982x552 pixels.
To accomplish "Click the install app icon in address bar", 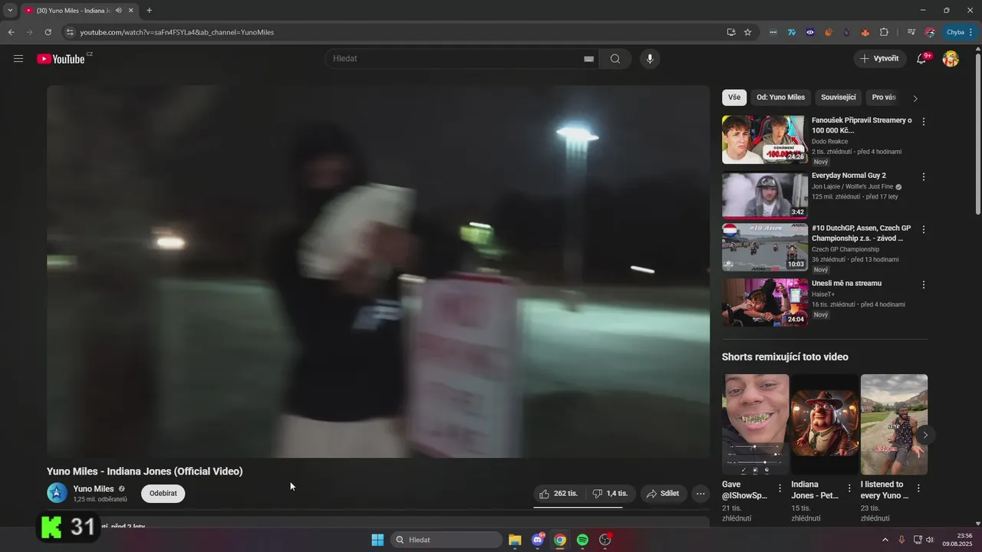I will pyautogui.click(x=731, y=32).
